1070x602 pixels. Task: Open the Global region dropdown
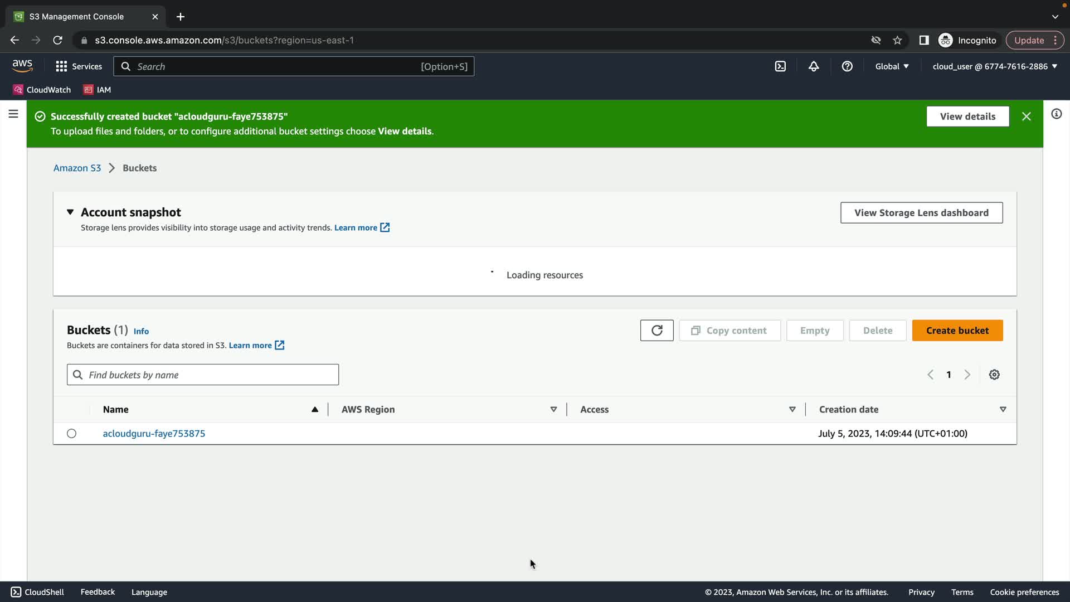892,66
